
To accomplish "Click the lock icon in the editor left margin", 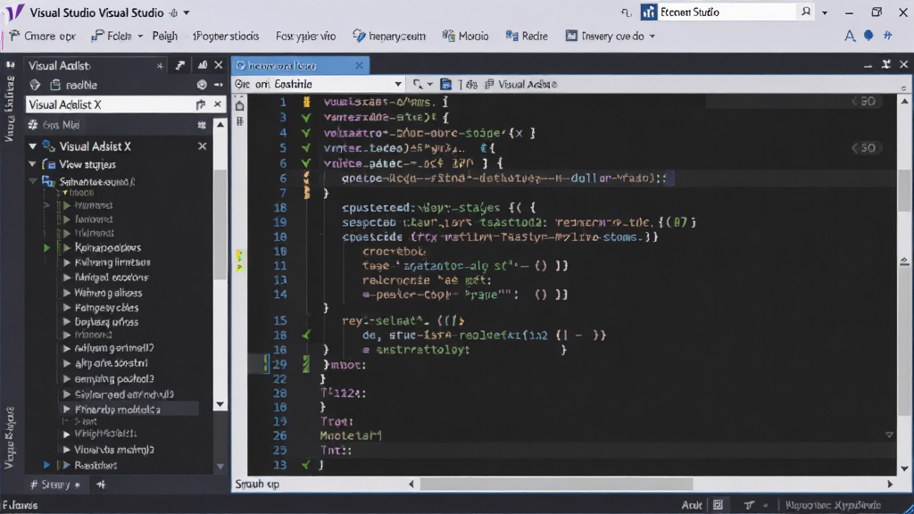I will coord(239,105).
